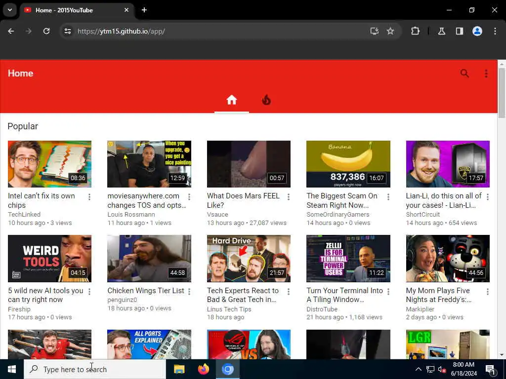Open the Chrome profile avatar
Viewport: 506px width, 379px height.
coord(477,31)
